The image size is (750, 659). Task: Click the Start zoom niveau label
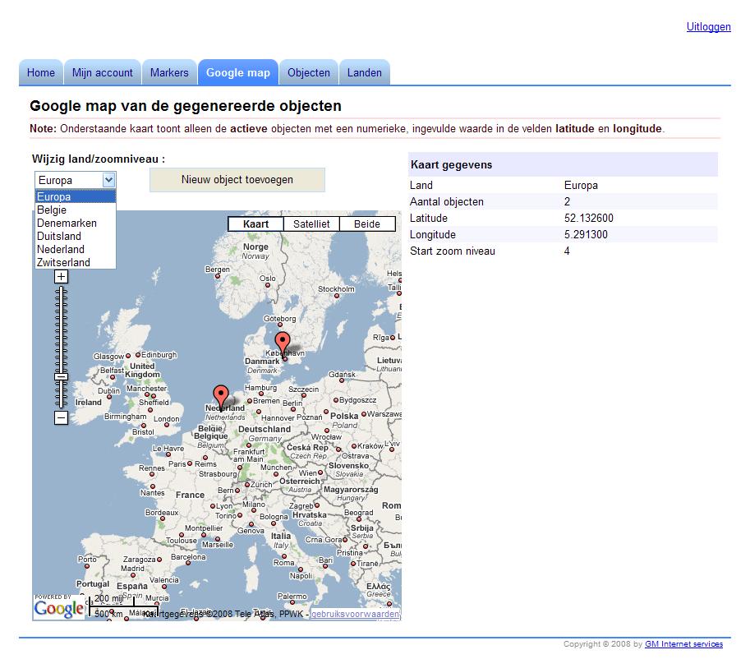(x=453, y=251)
